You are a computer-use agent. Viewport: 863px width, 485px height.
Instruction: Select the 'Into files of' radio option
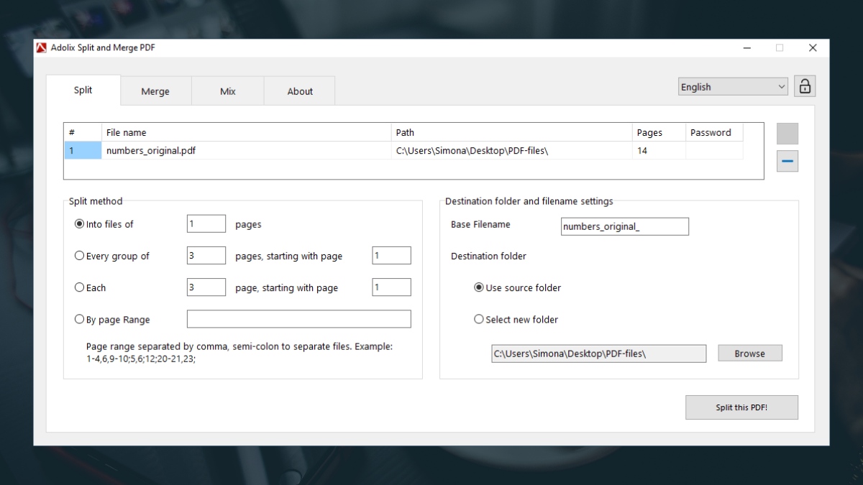coord(104,224)
